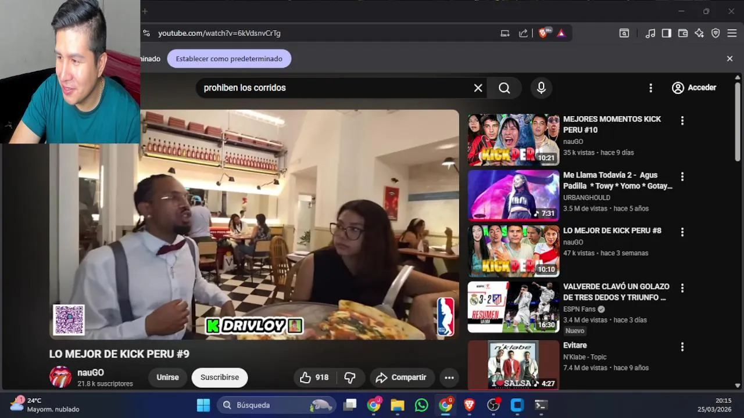Open Brave playlist music-note icon
The width and height of the screenshot is (744, 418).
650,33
